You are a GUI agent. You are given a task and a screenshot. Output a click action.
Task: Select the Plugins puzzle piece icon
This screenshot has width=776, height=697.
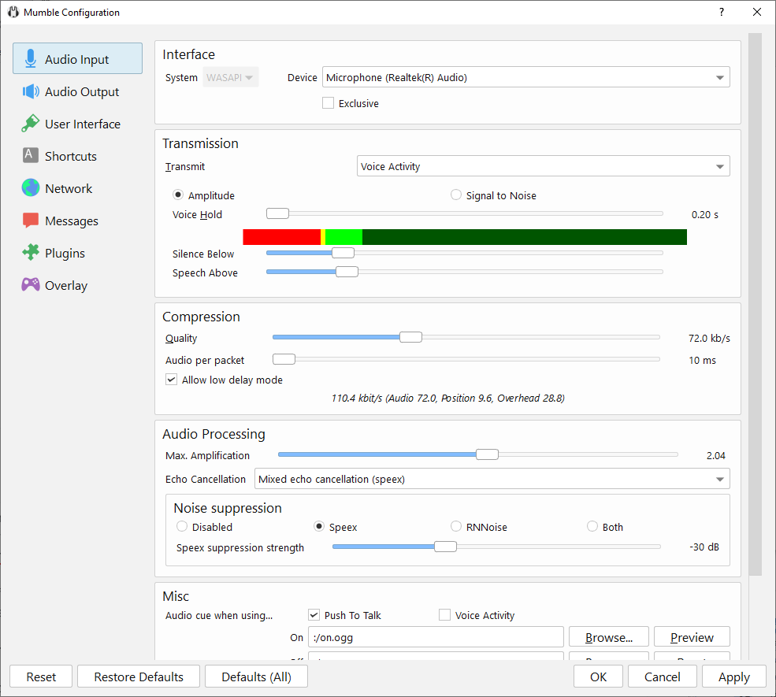[x=31, y=253]
